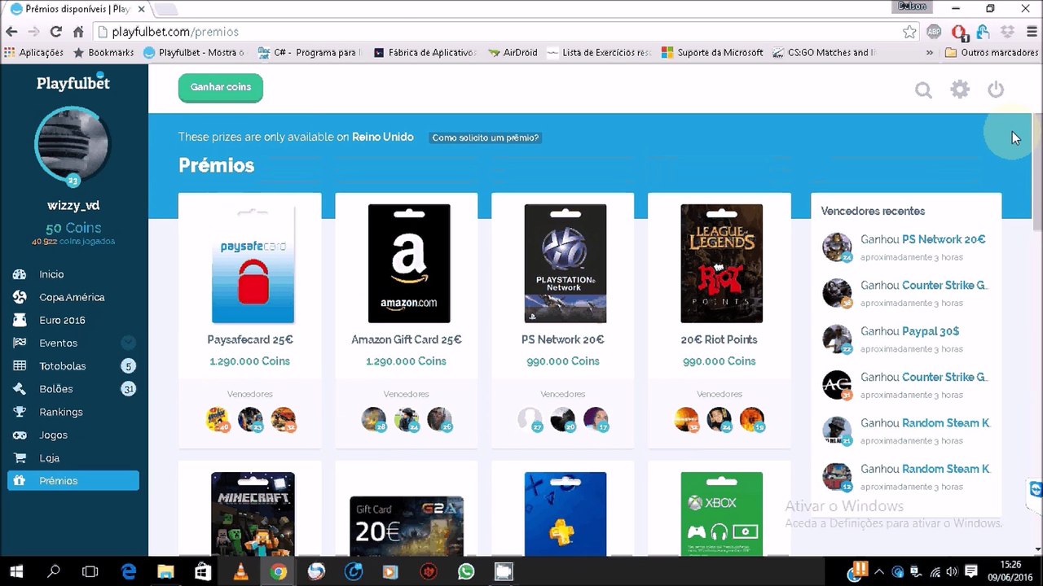Open Aplicações apps shortcut

point(34,52)
